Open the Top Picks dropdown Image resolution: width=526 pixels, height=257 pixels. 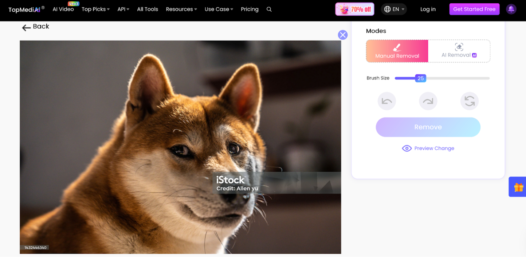click(x=95, y=9)
